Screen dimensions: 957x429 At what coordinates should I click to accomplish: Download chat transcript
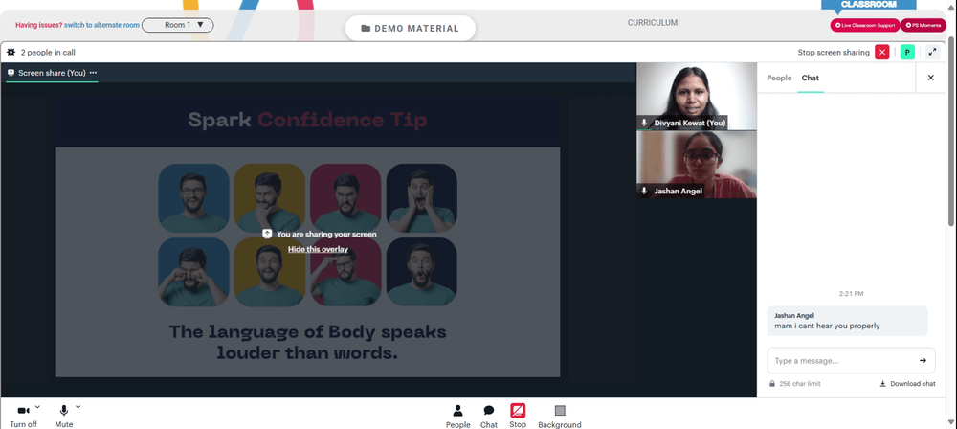click(907, 384)
